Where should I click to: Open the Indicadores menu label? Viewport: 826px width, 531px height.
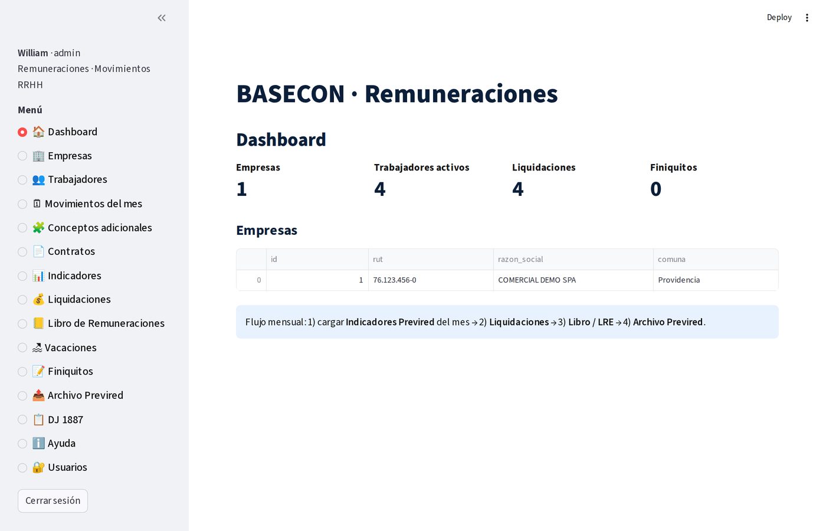pos(74,276)
